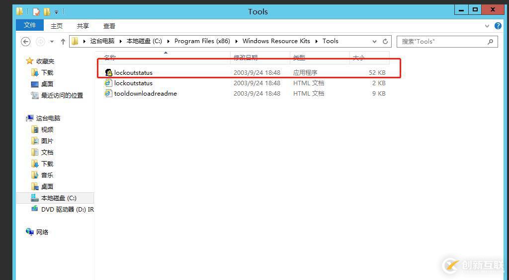Select the lockoutstatus application icon
This screenshot has width=509, height=280.
pyautogui.click(x=108, y=72)
